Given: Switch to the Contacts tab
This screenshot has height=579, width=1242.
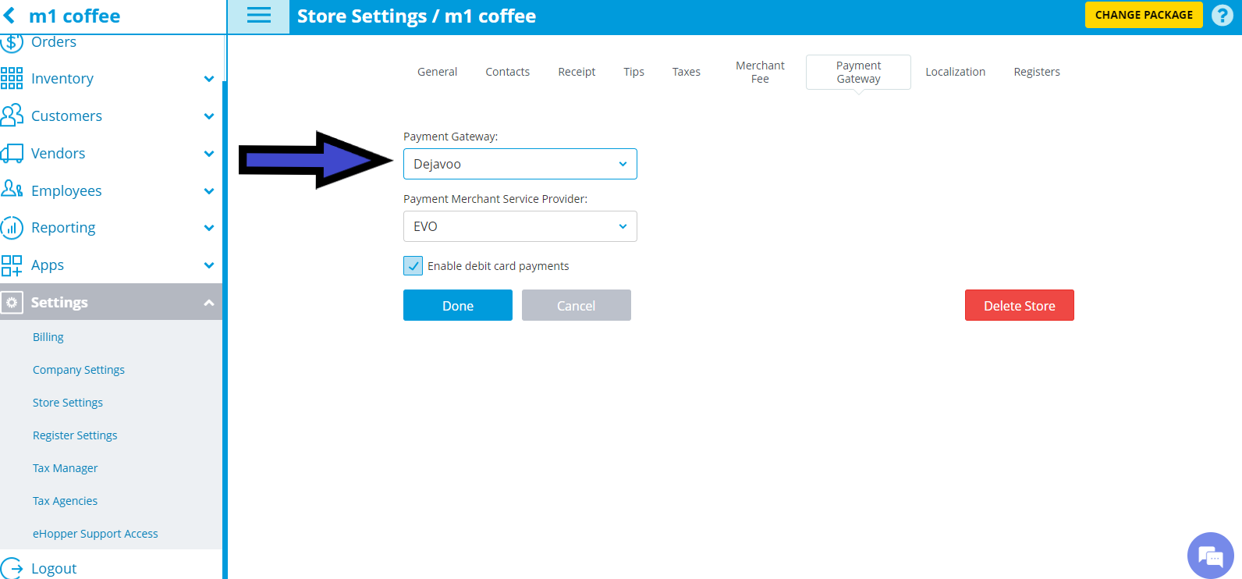Looking at the screenshot, I should [508, 72].
